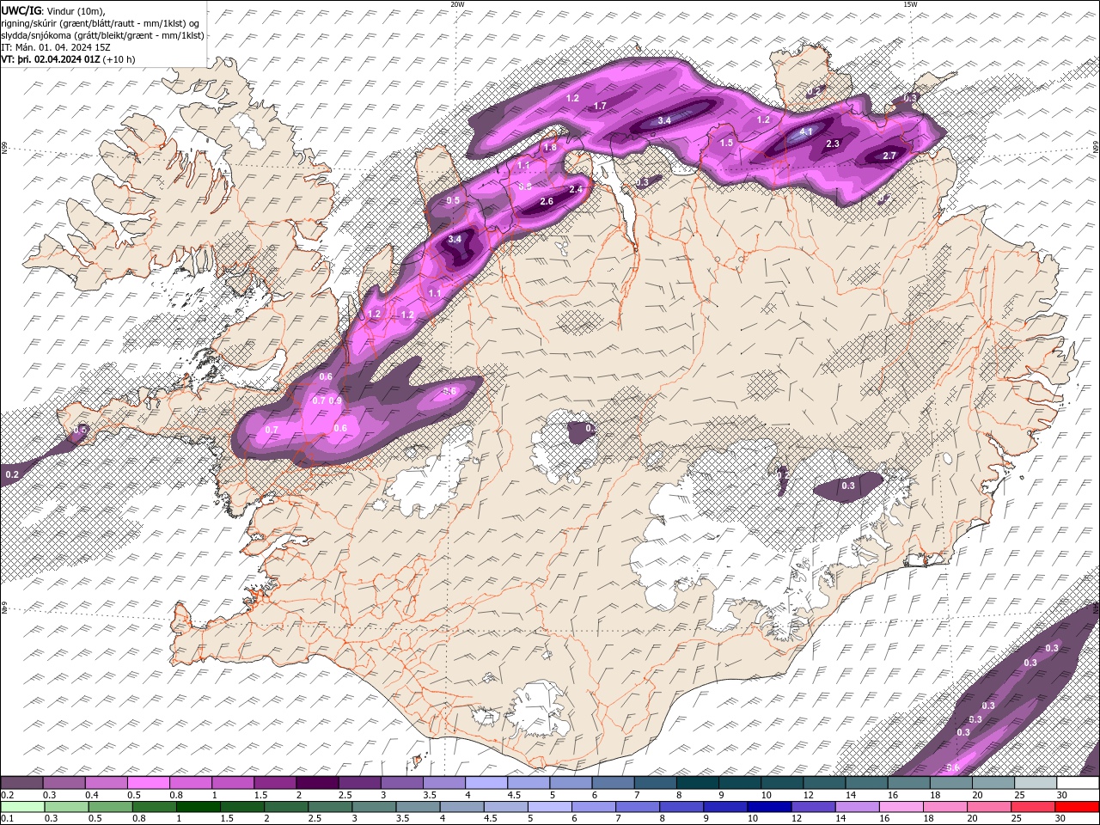Pick the bright red 30 rain scale swatch
The width and height of the screenshot is (1100, 825).
point(1077,807)
